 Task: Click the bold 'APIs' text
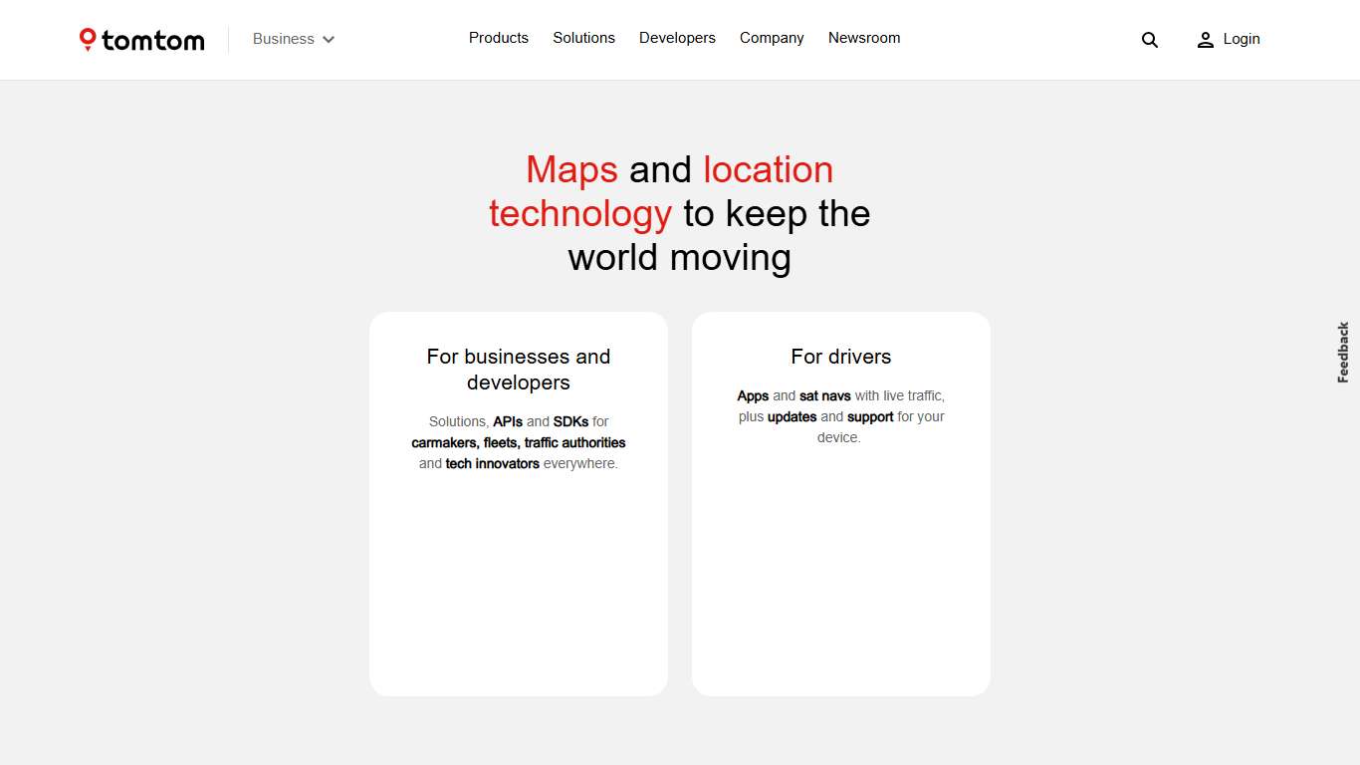(x=508, y=421)
